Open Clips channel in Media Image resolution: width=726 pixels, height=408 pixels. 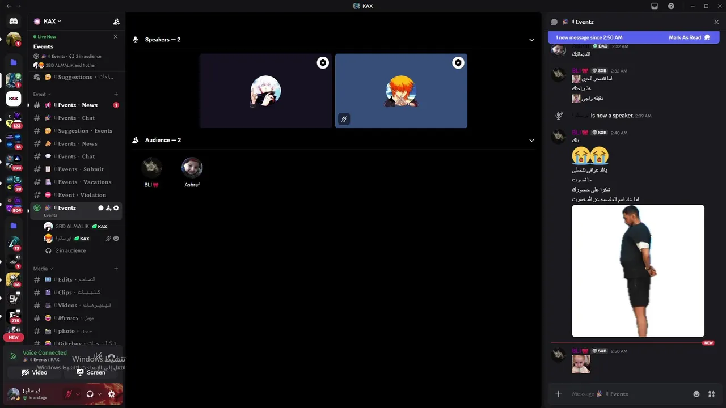(76, 292)
